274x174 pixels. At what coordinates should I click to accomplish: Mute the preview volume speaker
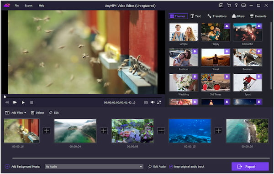point(153,102)
